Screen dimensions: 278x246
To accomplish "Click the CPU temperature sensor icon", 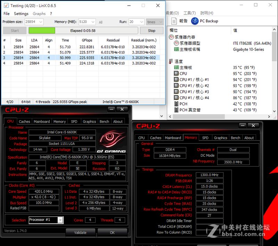I will click(176, 73).
